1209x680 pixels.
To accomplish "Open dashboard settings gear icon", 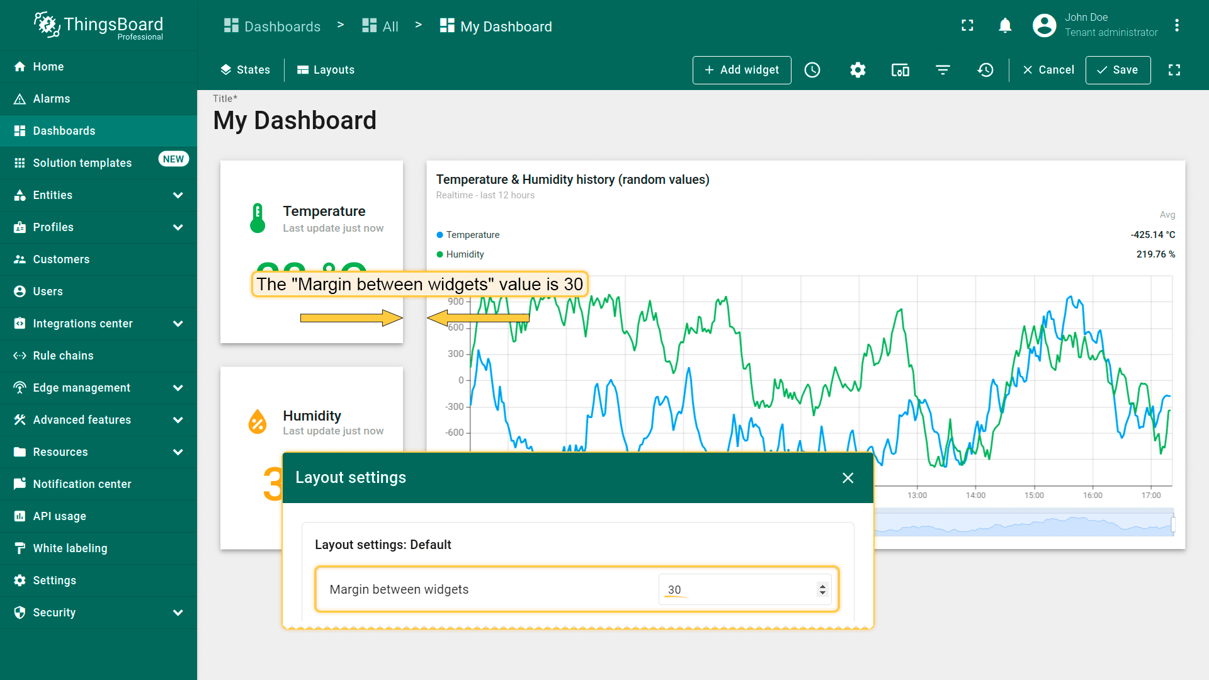I will click(x=858, y=70).
